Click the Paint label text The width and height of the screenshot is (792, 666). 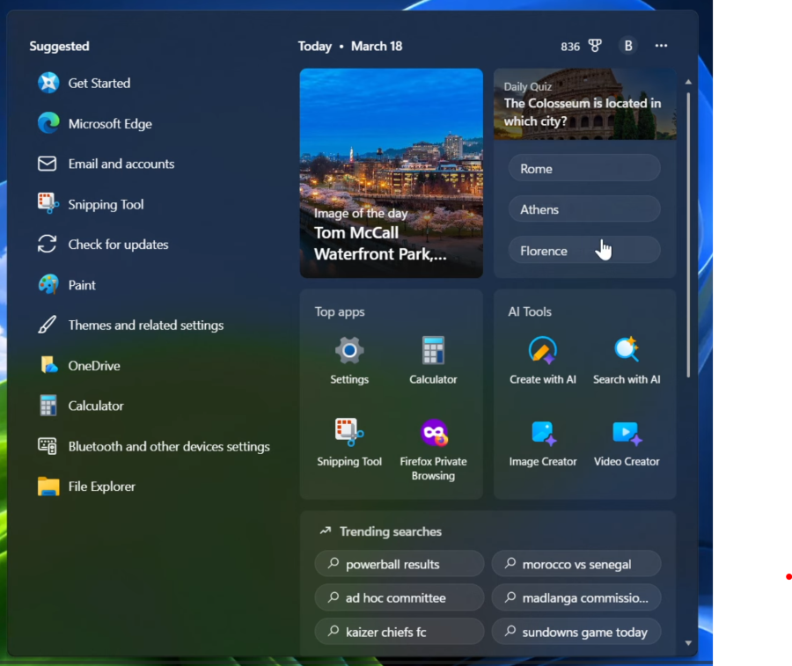[x=82, y=285]
